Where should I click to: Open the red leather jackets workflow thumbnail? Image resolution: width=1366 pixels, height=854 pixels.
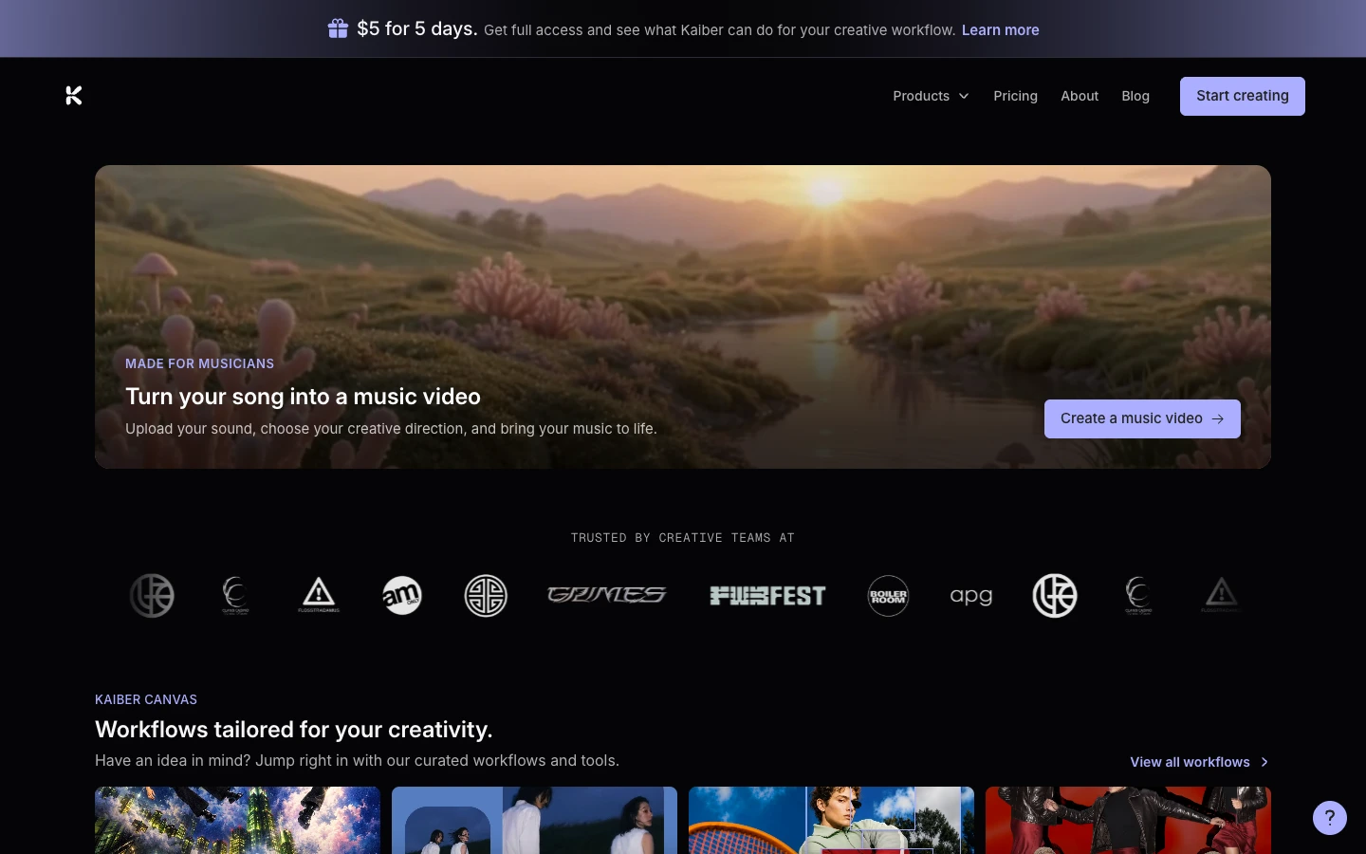[1128, 820]
